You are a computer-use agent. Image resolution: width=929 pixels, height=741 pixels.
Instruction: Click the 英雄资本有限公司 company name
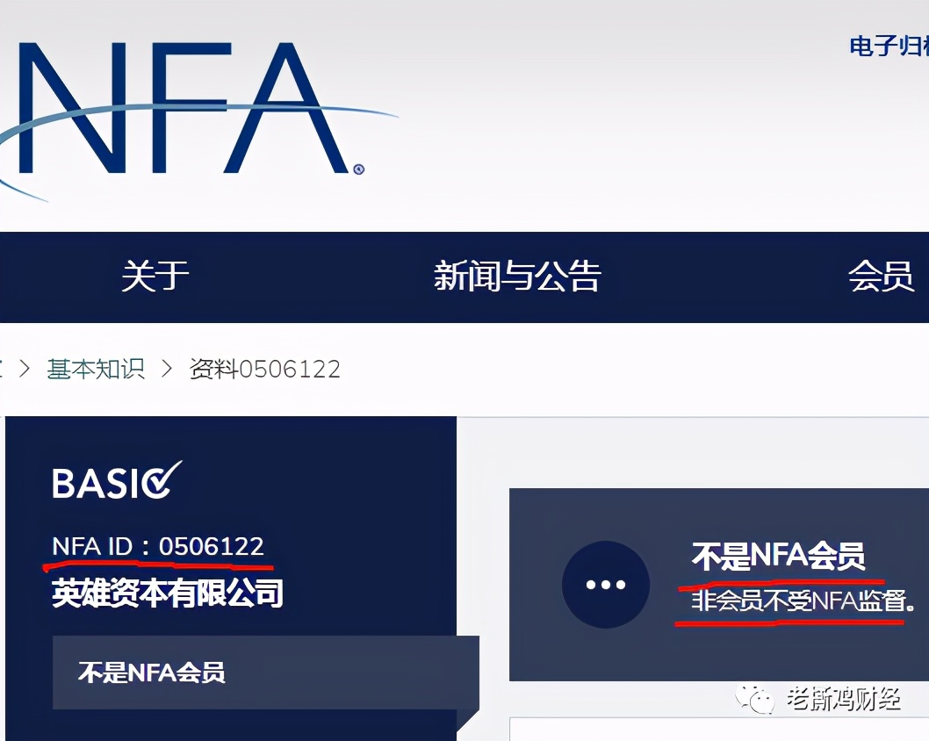tap(168, 593)
